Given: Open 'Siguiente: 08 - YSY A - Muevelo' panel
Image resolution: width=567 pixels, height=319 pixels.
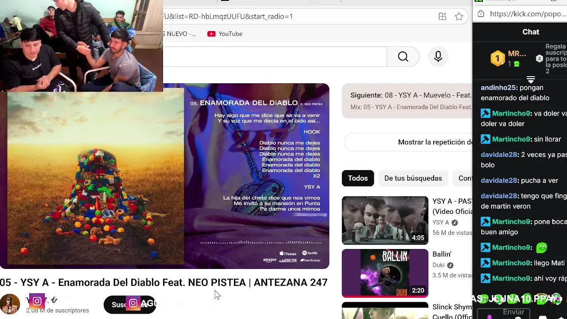Looking at the screenshot, I should point(407,101).
